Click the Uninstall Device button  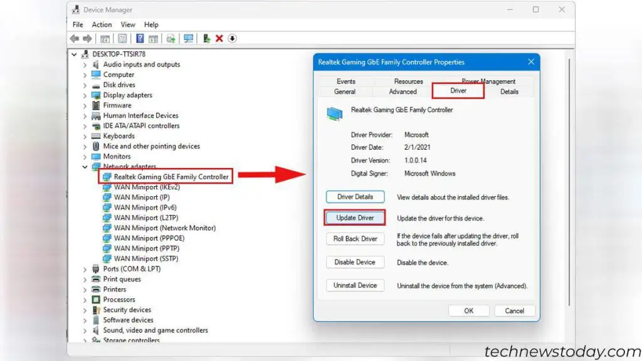pyautogui.click(x=355, y=285)
